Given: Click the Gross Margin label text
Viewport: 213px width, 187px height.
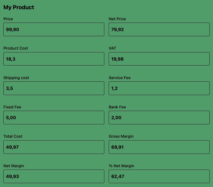Looking at the screenshot, I should 121,136.
